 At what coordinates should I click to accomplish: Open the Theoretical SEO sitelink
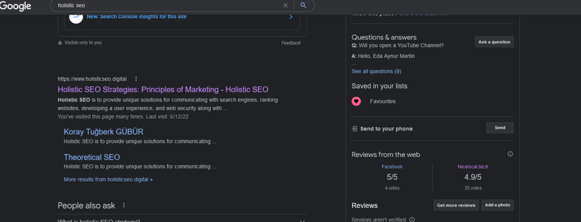tap(92, 157)
